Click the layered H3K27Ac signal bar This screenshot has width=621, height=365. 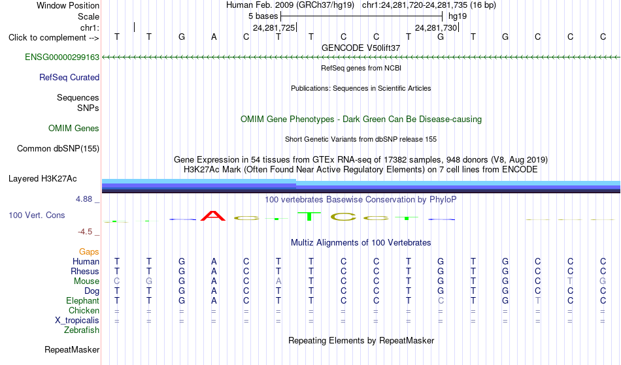[x=361, y=186]
